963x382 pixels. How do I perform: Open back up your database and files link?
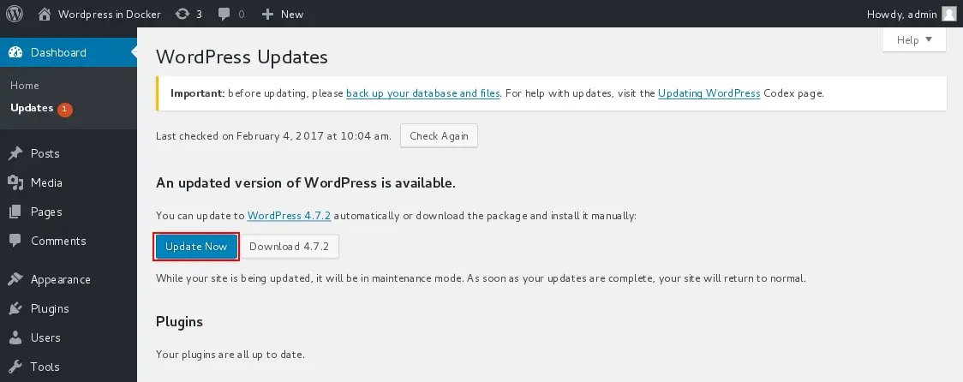[423, 93]
